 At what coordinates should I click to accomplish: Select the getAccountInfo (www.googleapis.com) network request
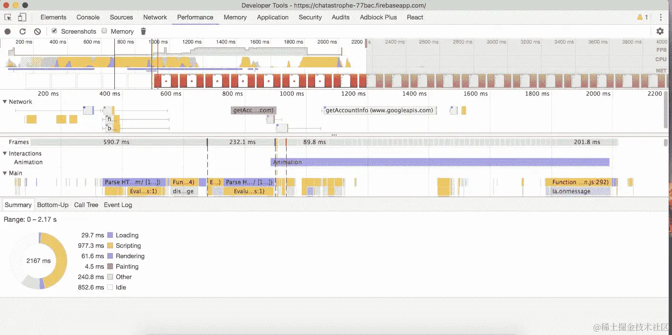(x=379, y=110)
